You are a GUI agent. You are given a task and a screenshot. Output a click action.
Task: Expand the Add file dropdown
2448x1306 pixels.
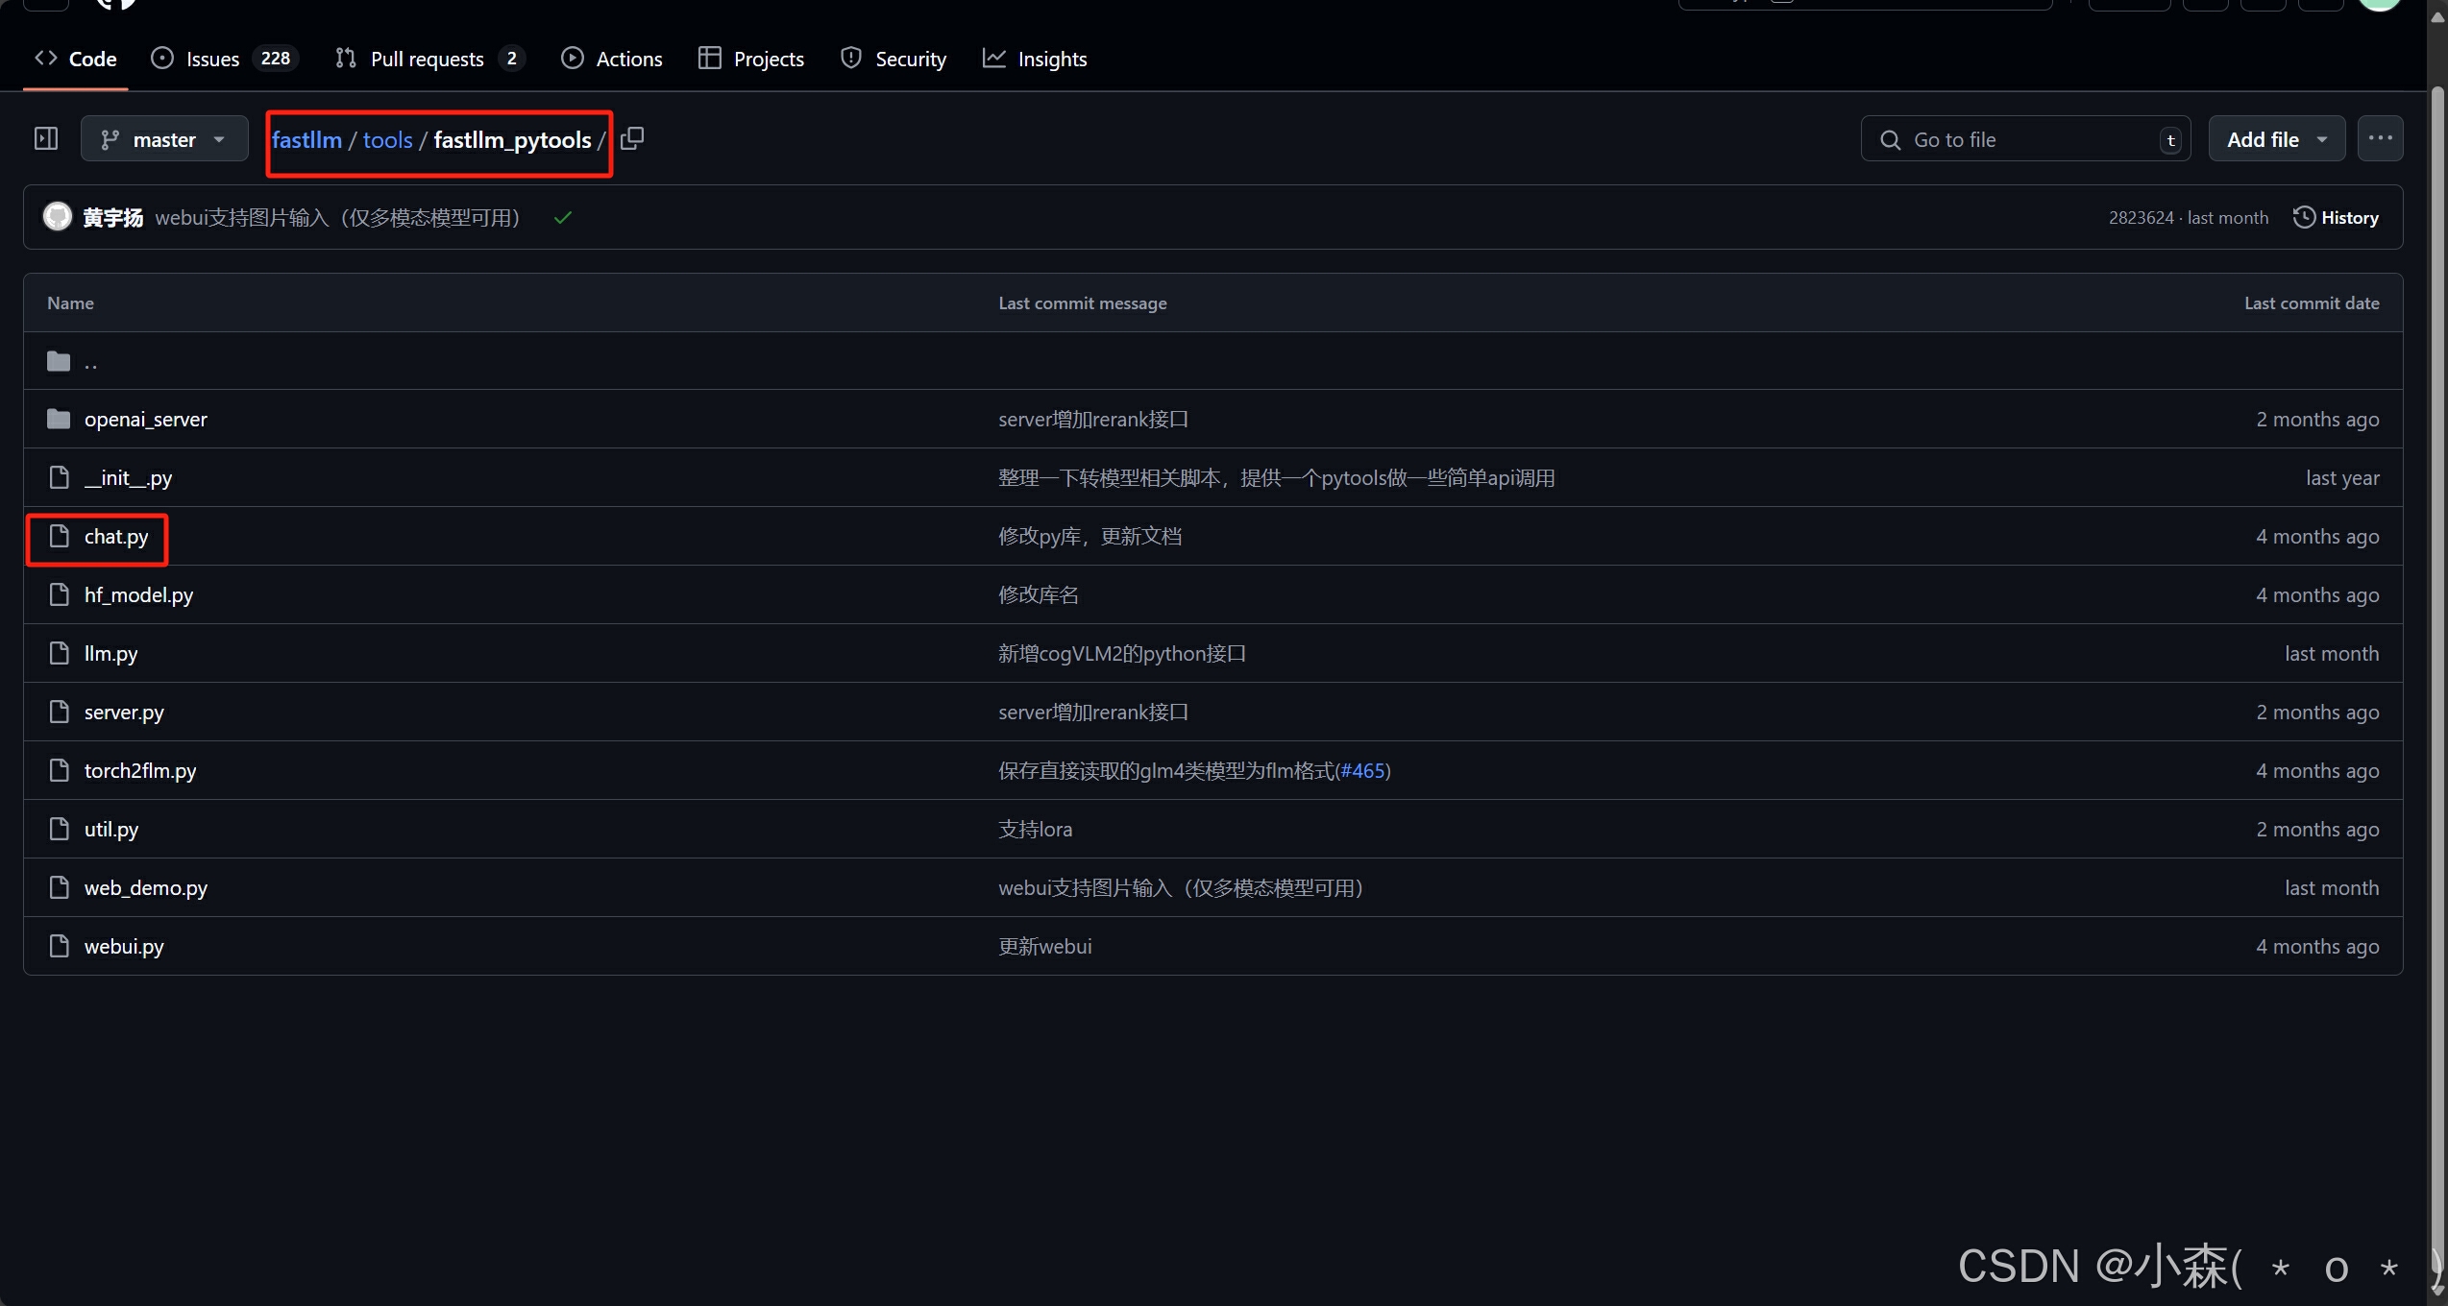[2276, 139]
